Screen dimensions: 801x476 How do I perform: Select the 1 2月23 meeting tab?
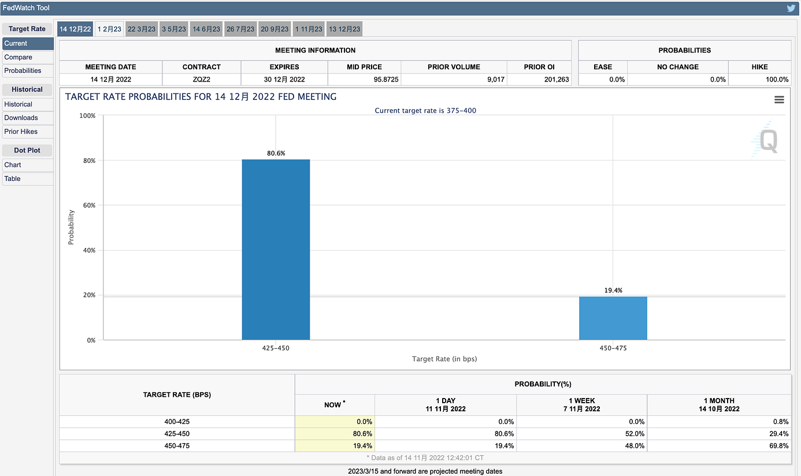click(109, 29)
